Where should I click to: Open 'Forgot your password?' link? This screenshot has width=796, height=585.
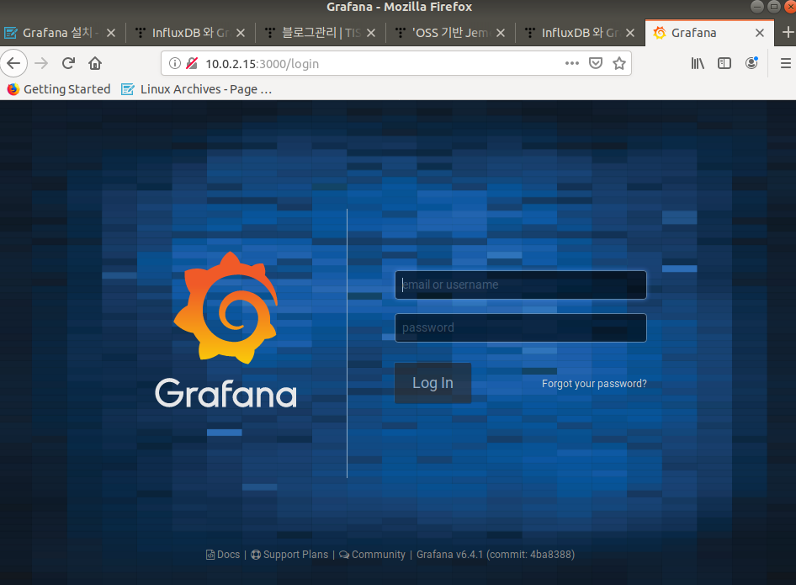[594, 384]
